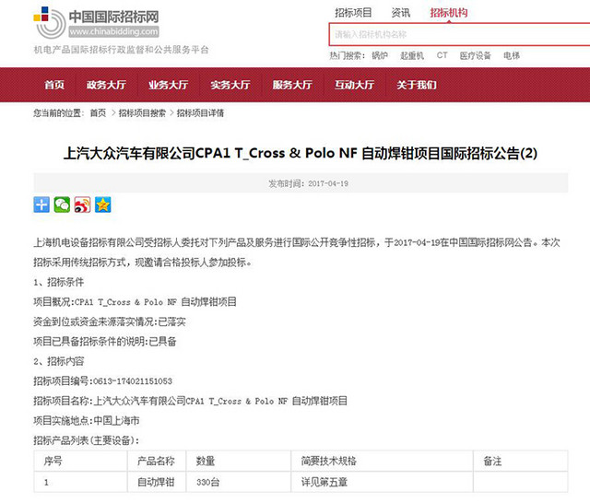Screen dimensions: 590x503
Task: Search hot keyword 锅炉
Action: click(x=380, y=55)
